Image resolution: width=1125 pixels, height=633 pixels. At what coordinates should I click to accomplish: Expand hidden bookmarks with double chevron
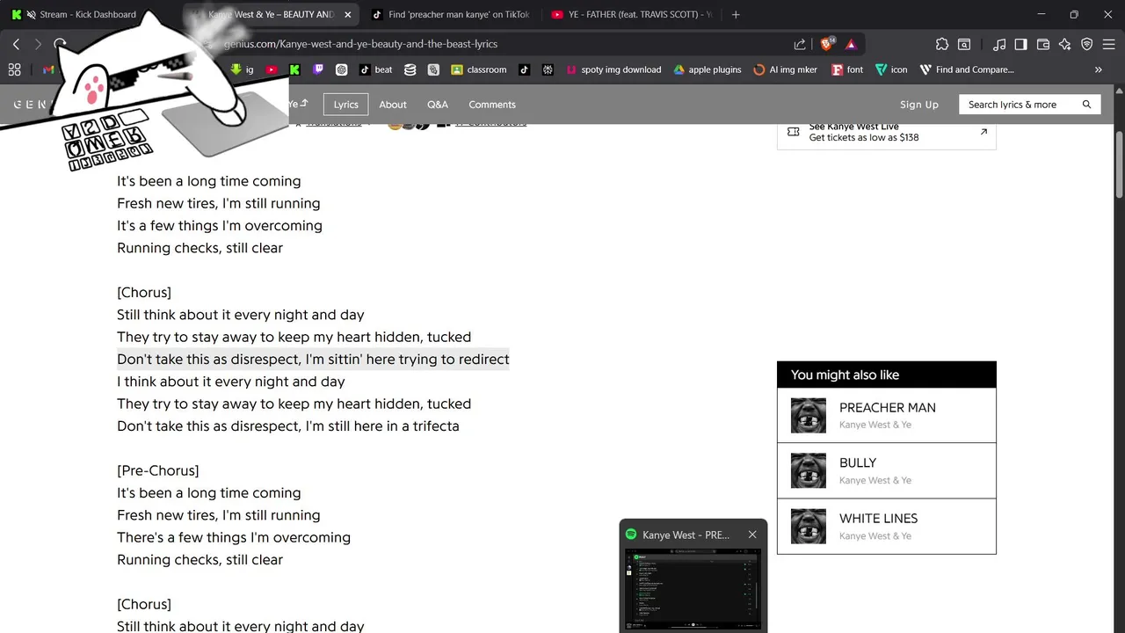(1098, 69)
